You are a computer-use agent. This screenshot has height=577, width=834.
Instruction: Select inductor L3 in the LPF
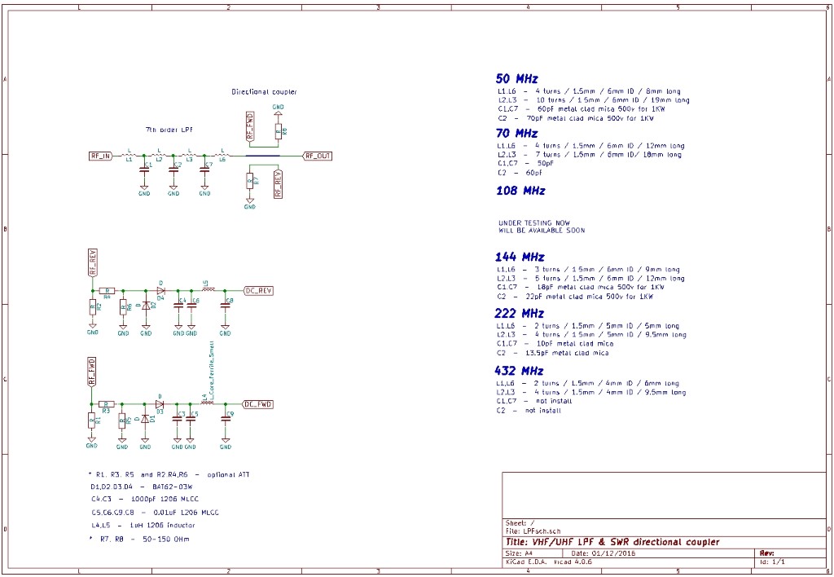tap(190, 155)
